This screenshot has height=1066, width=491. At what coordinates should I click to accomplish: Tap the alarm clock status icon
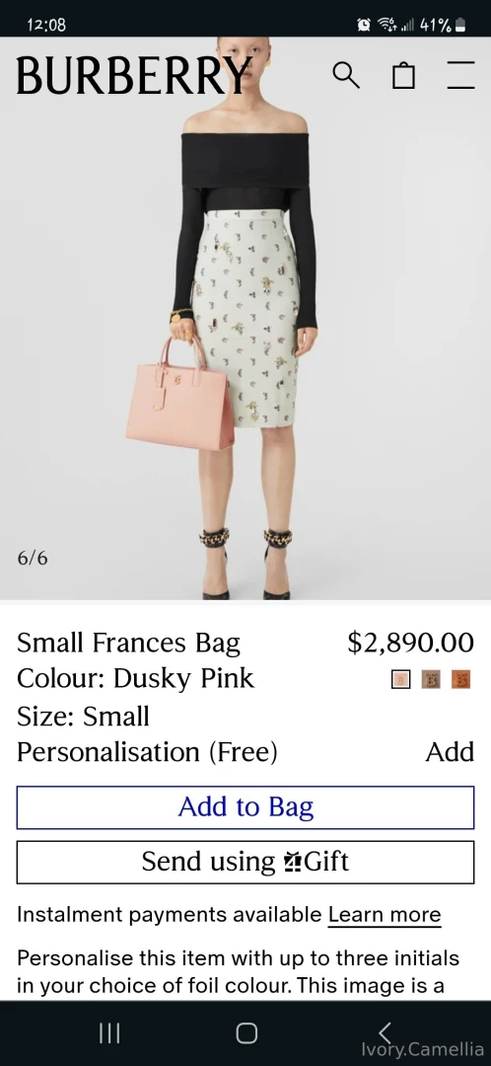pyautogui.click(x=364, y=25)
